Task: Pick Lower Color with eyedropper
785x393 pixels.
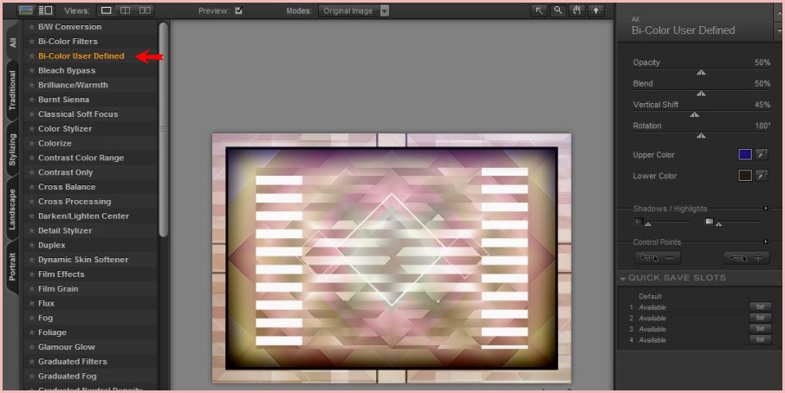Action: (762, 176)
